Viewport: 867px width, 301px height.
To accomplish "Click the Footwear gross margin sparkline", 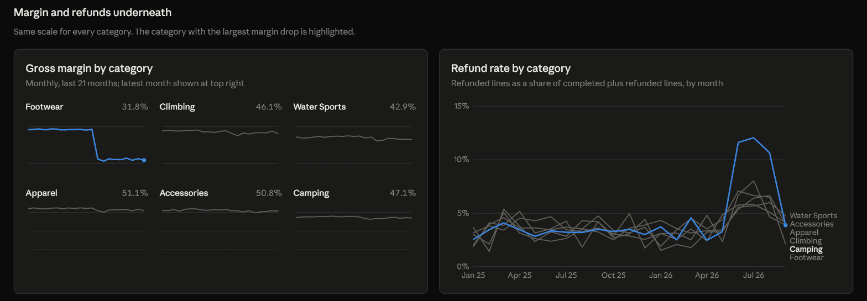I will pos(86,145).
